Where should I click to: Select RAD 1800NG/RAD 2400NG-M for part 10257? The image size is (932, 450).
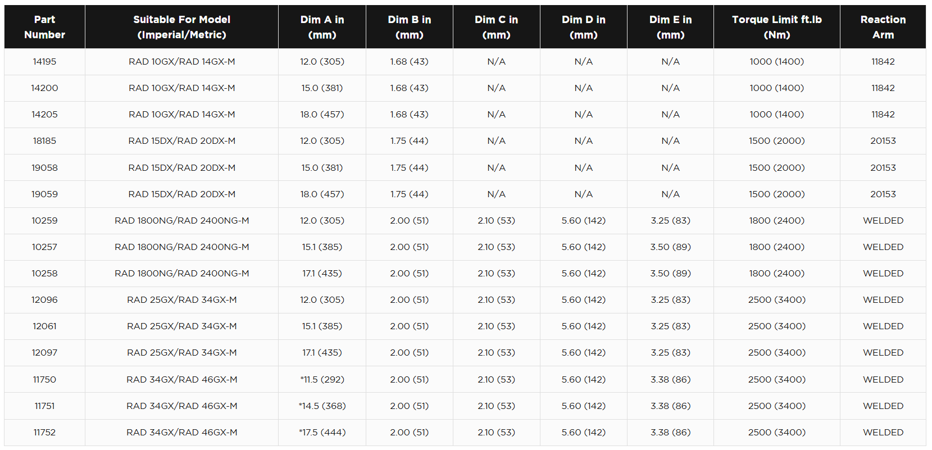tap(181, 247)
